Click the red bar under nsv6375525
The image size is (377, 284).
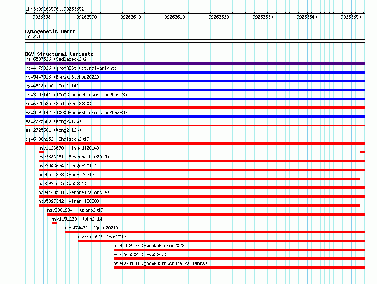point(195,108)
